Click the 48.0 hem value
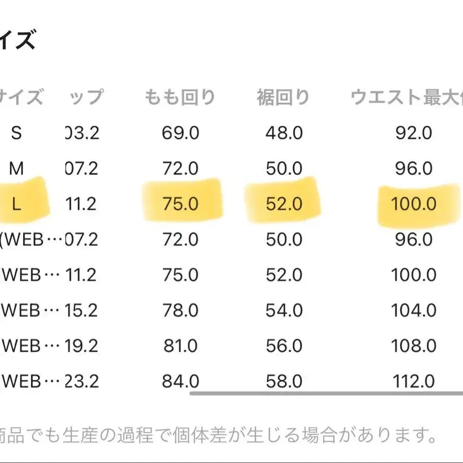This screenshot has height=463, width=463. [283, 133]
